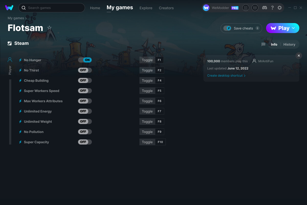Favorite Flotsam with the star icon
This screenshot has height=205, width=307.
point(49,28)
